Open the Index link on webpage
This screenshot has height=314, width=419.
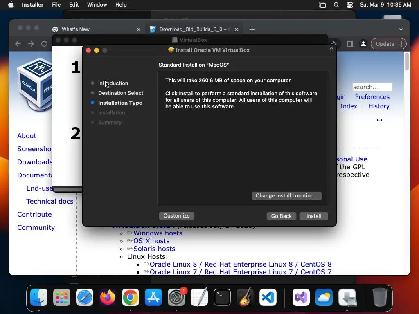coord(349,106)
